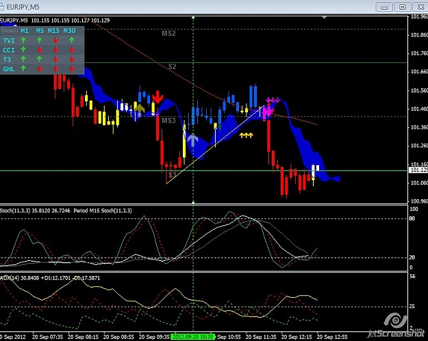Click the CCI row label
The height and width of the screenshot is (341, 428).
coord(9,50)
